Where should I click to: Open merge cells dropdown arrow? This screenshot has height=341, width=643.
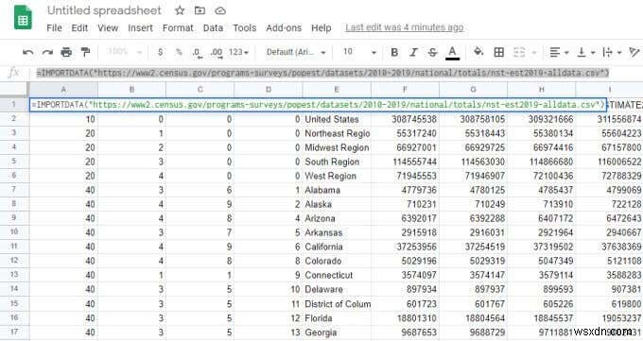click(x=534, y=53)
